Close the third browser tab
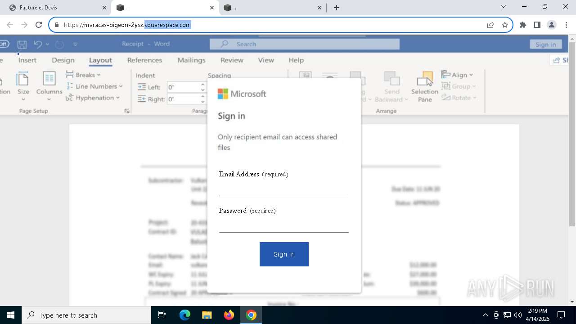This screenshot has width=576, height=324. (x=319, y=8)
